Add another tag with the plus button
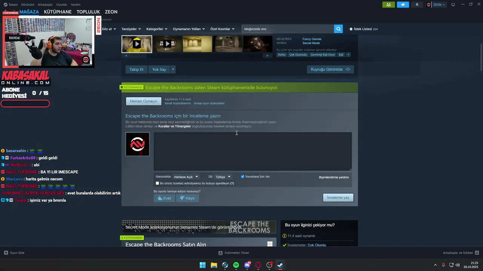 pos(348,55)
